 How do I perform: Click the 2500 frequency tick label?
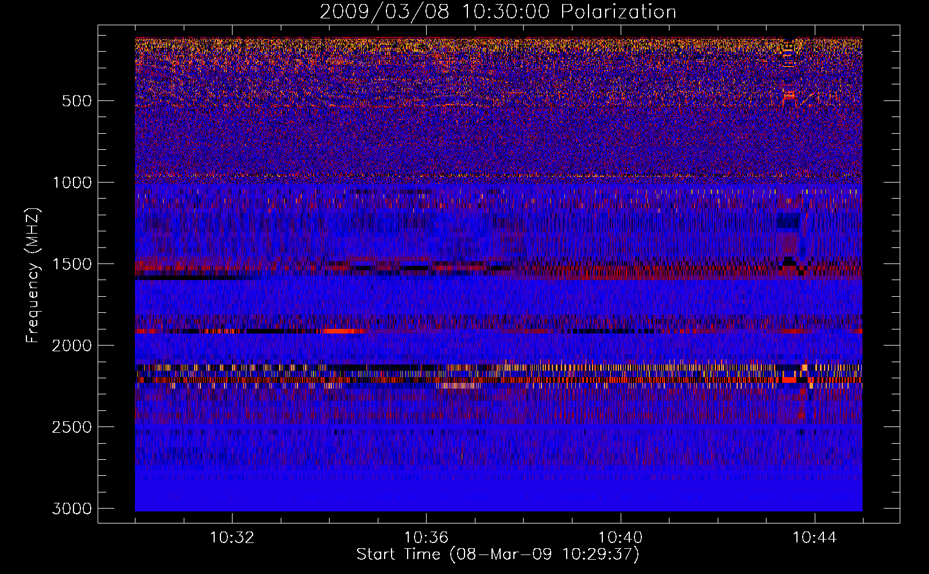click(x=72, y=427)
